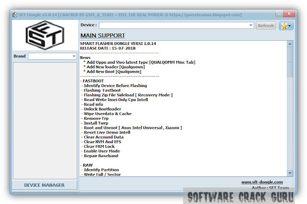Screen dimensions: 307x204
Task: Click 'SMART FLASHER DONGLE VERSI 1.0.14' line
Action: (x=118, y=44)
